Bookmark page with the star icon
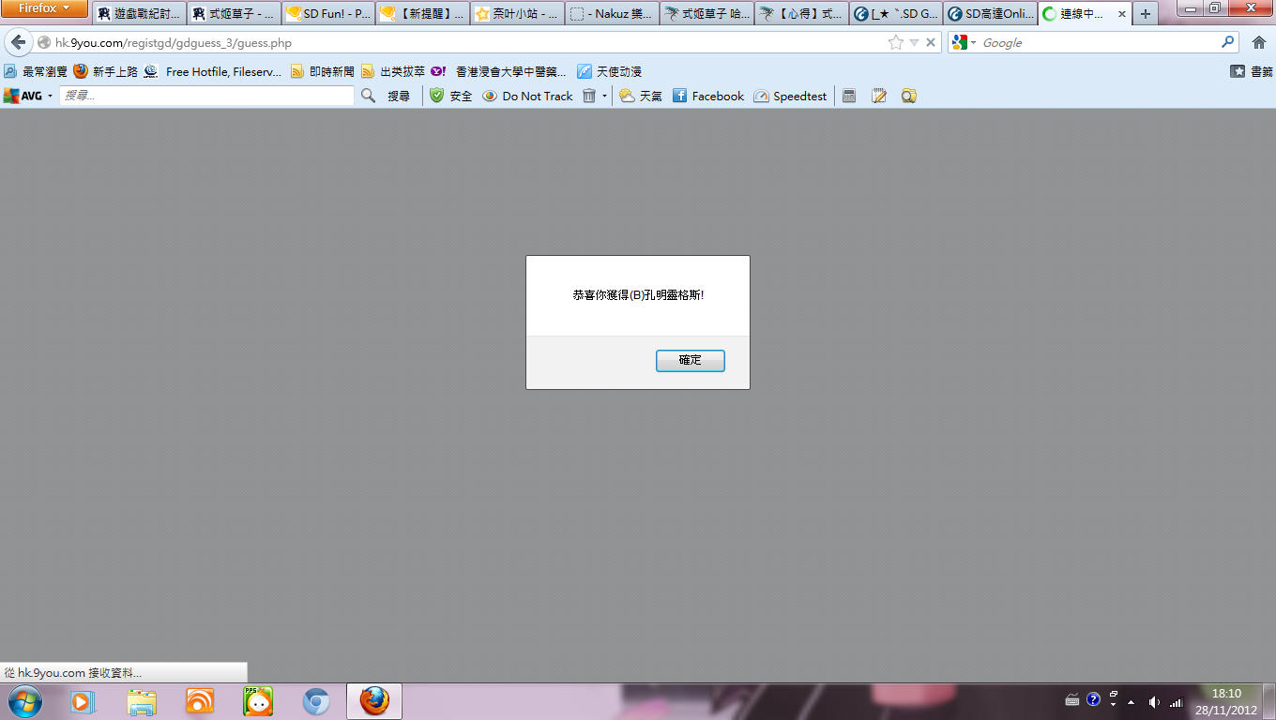 pos(896,42)
